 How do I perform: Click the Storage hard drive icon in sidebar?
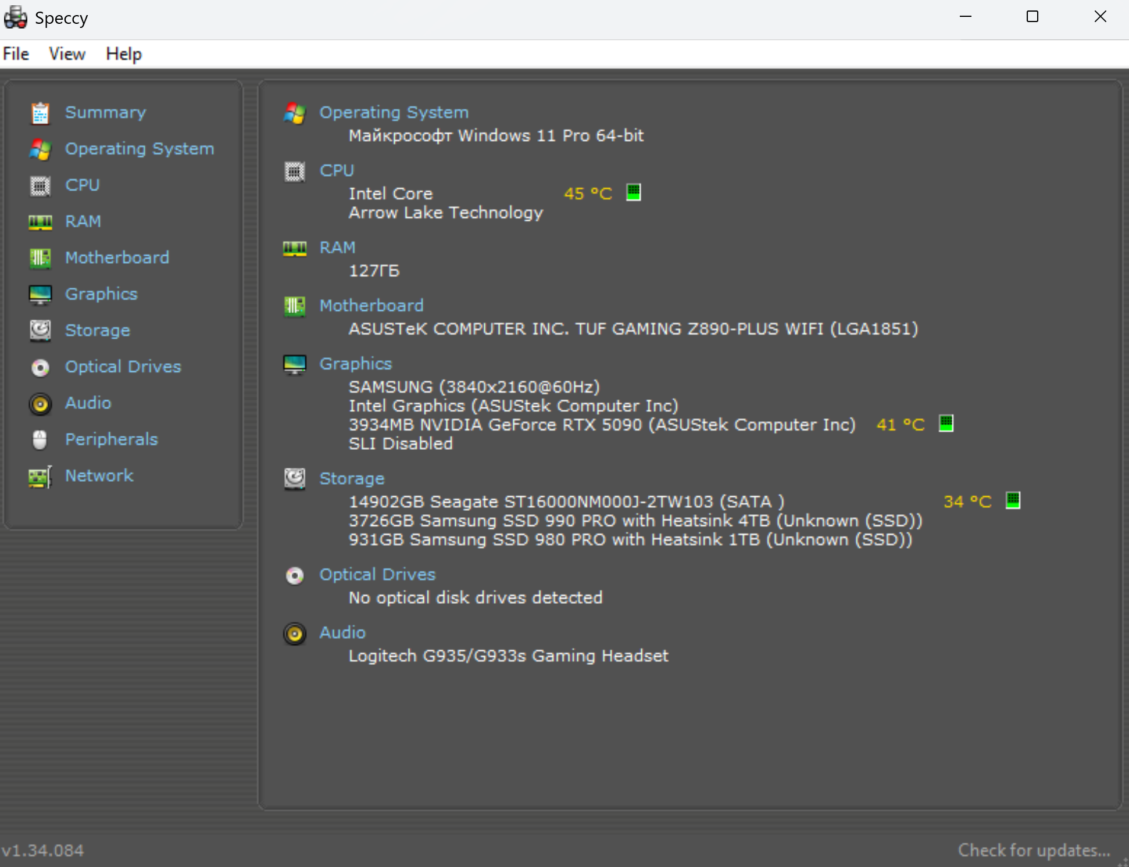click(40, 331)
